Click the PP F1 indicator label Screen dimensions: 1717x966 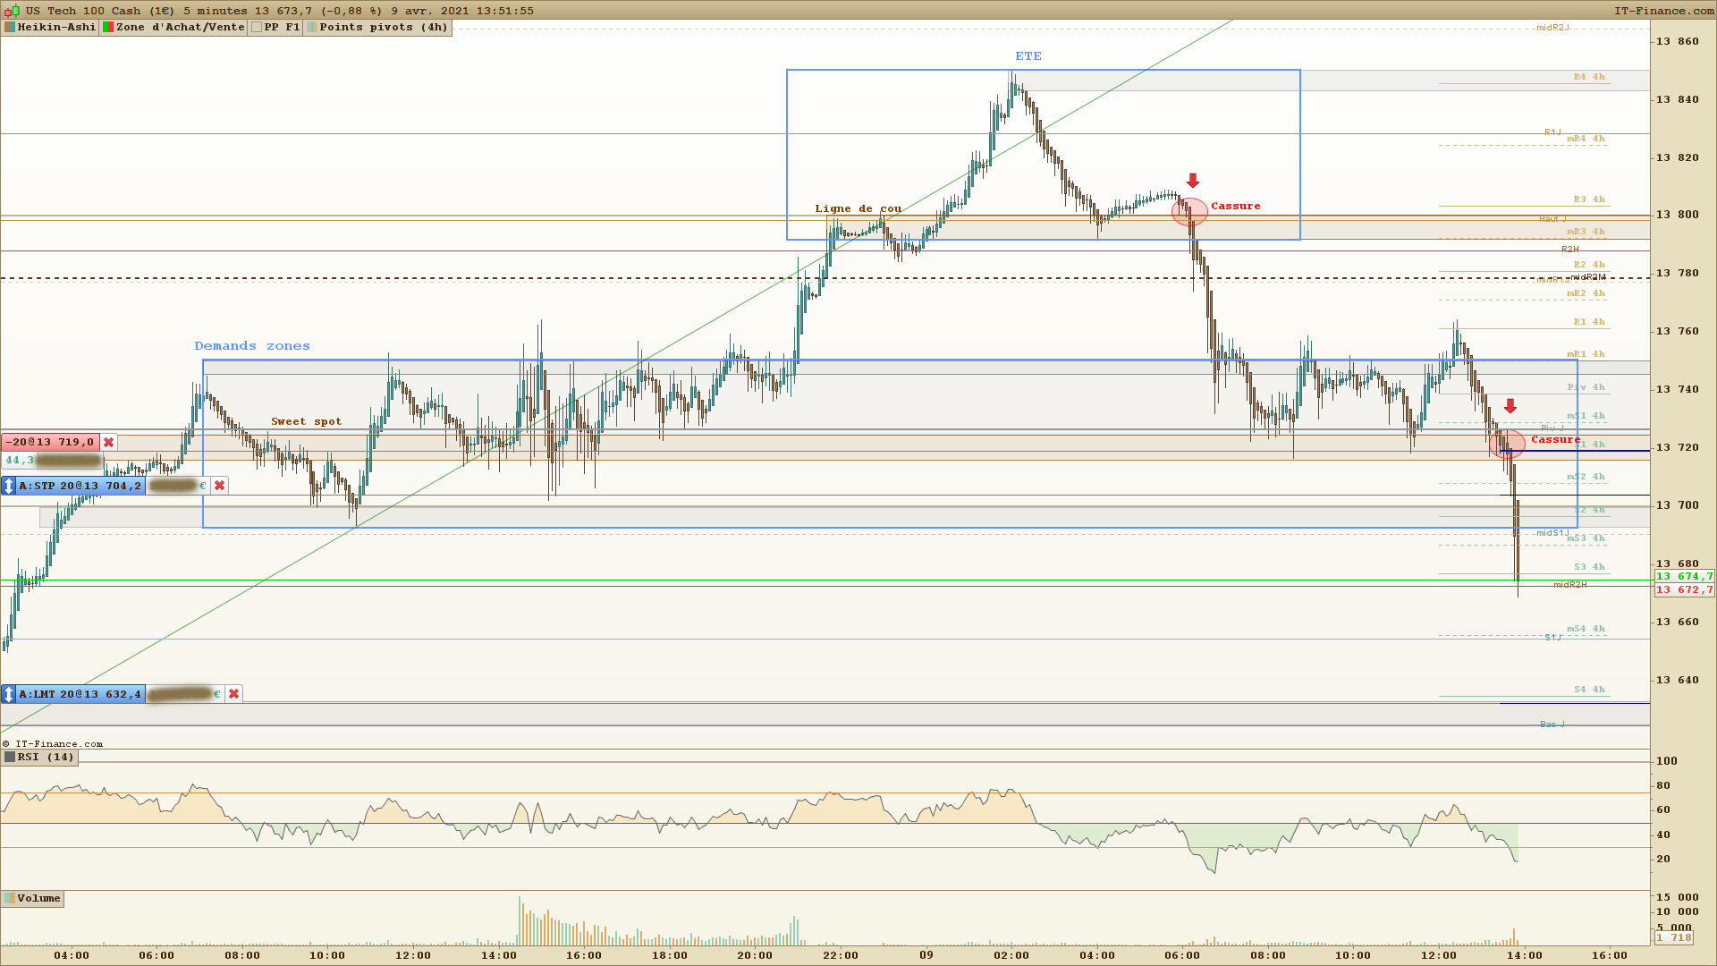[282, 27]
